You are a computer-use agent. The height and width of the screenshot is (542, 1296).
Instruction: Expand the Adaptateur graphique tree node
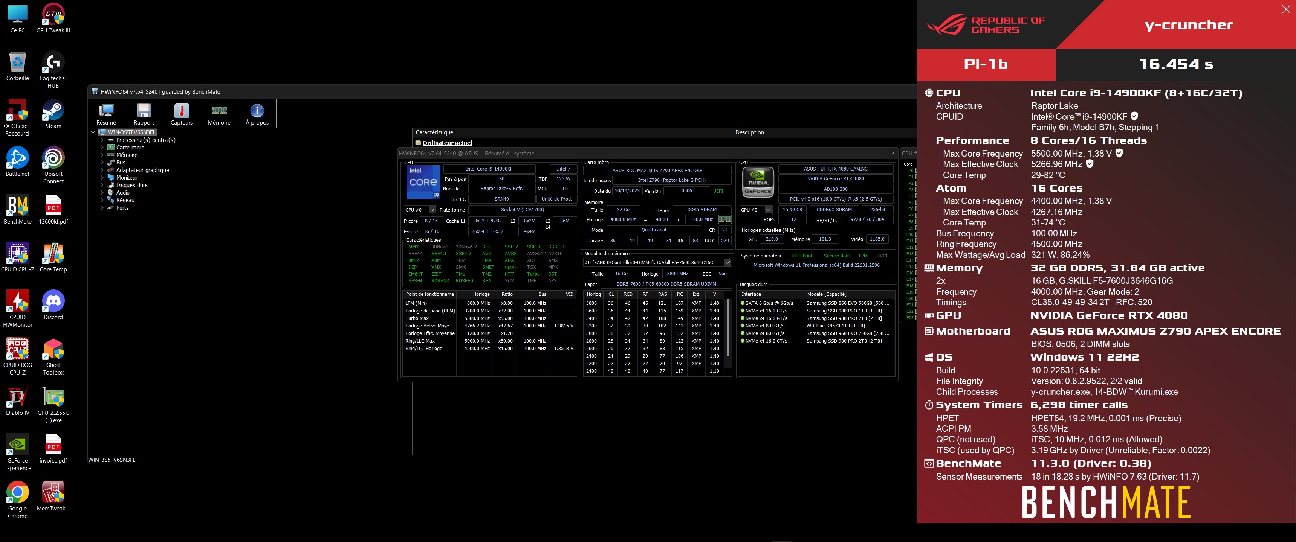coord(102,170)
